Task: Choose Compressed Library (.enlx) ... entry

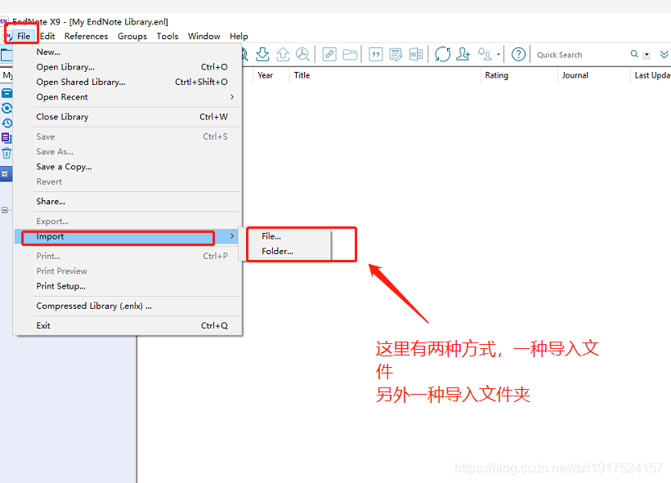Action: click(127, 306)
